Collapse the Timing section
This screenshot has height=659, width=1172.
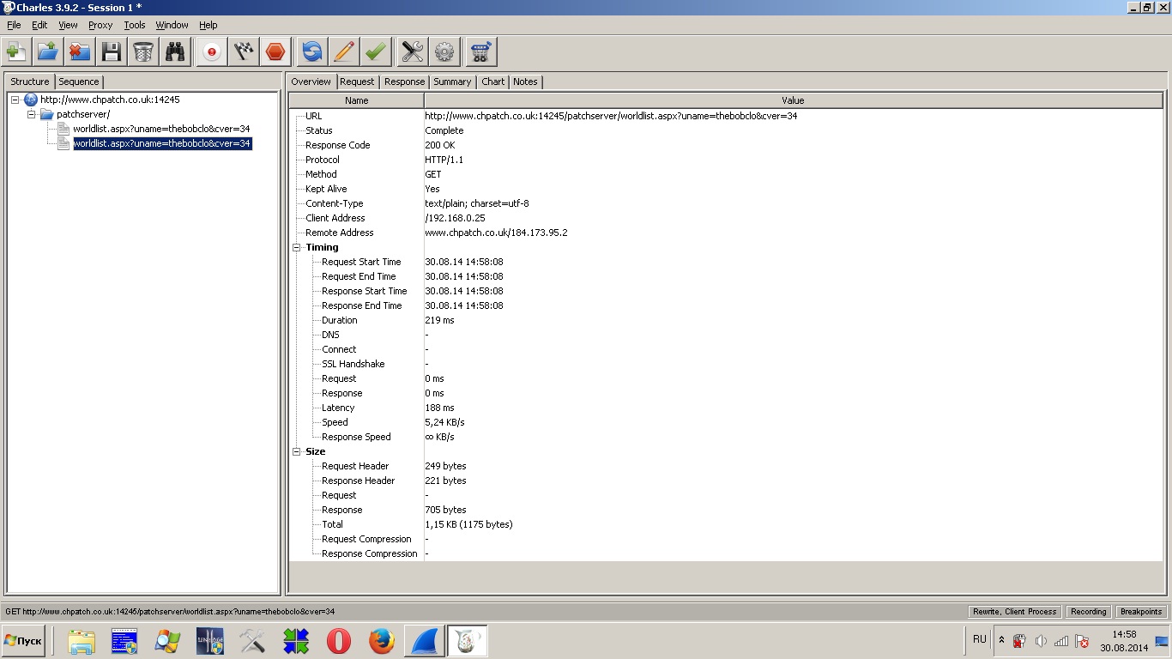tap(297, 247)
